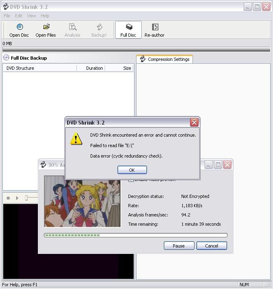Click the NUM status bar indicator
Viewport: 273px width, 289px height.
(x=244, y=285)
